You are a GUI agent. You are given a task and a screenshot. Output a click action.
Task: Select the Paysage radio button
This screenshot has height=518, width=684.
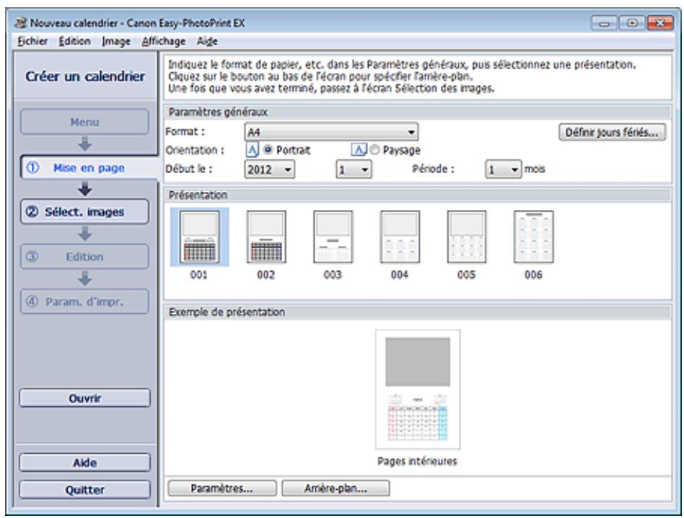click(x=374, y=150)
